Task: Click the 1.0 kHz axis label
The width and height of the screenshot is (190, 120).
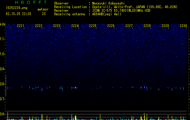Action: tap(3, 54)
